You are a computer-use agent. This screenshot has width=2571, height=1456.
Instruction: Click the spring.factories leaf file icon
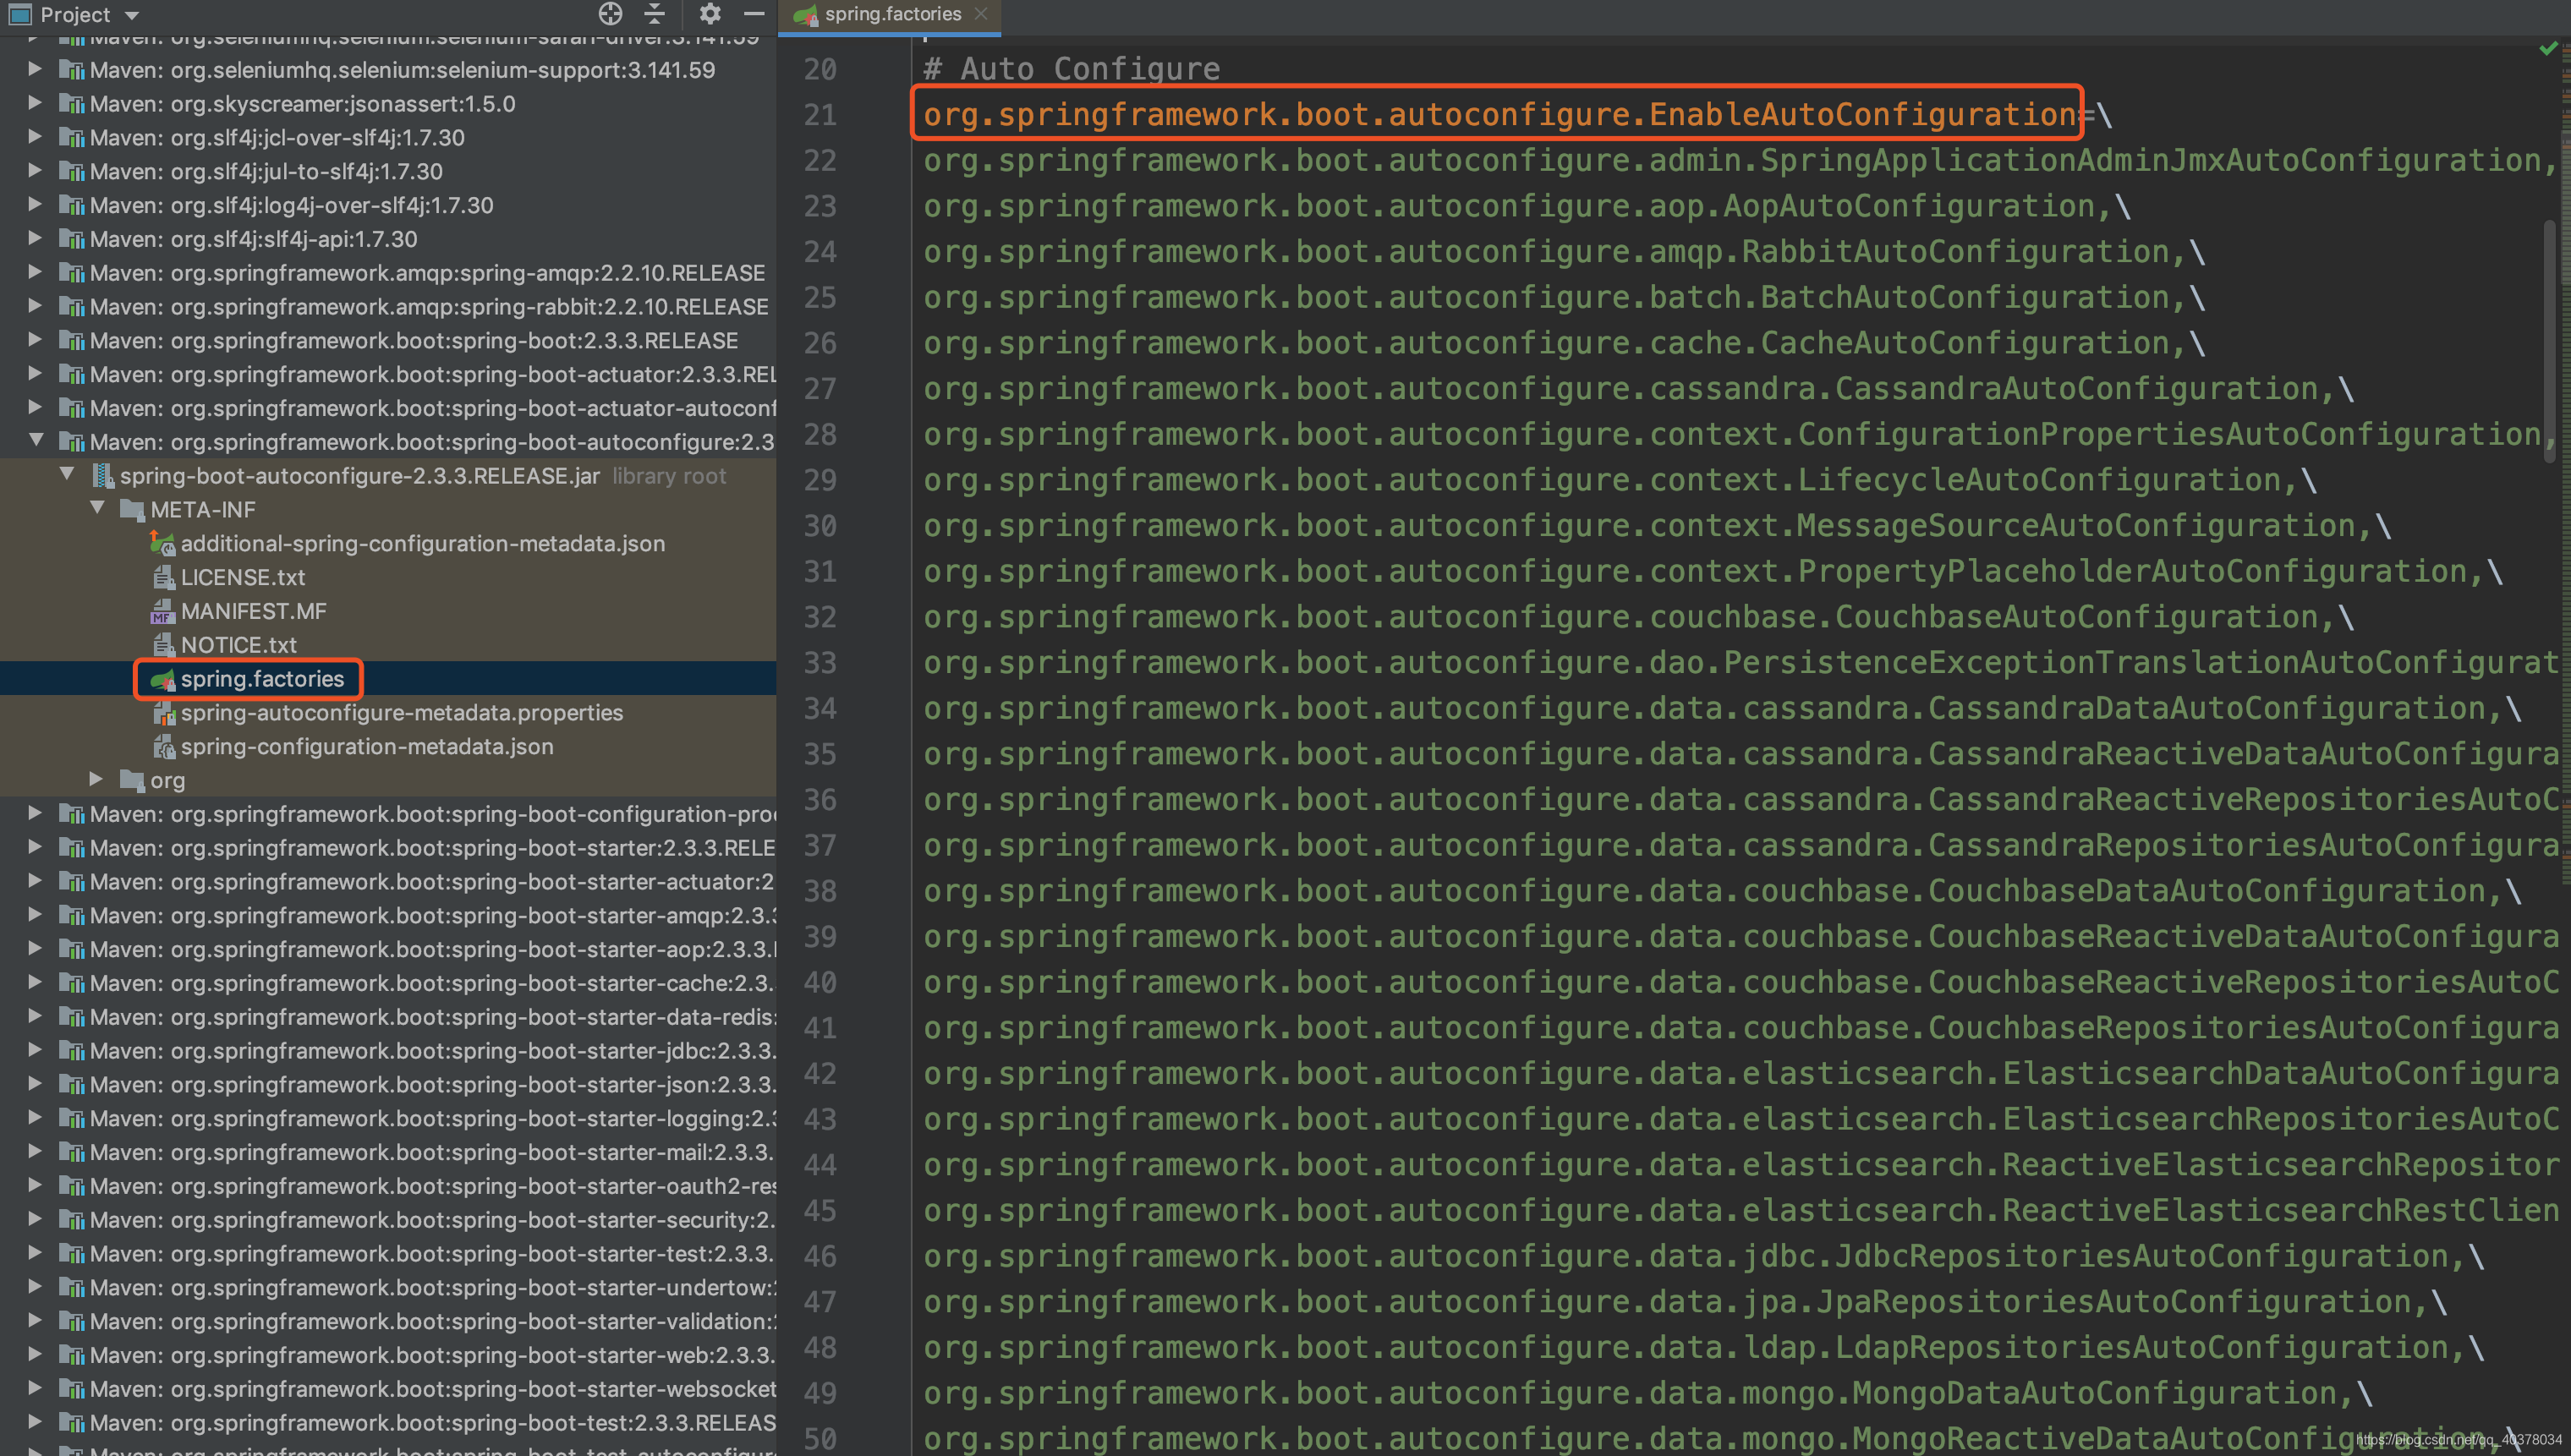tap(162, 680)
